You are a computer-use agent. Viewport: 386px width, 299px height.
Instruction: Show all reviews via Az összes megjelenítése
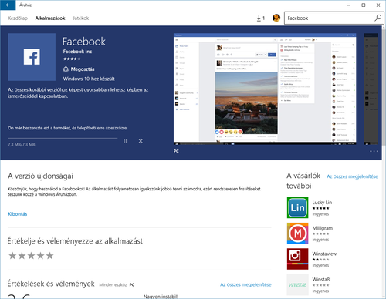[x=245, y=284]
